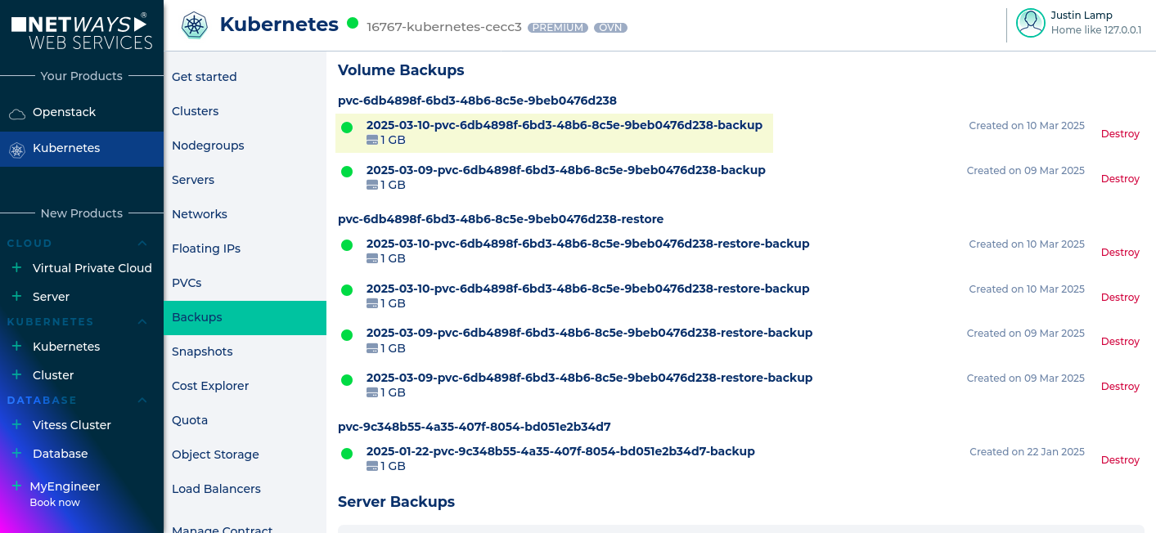1156x533 pixels.
Task: Click the NETWAYS Web Services logo
Action: click(x=82, y=32)
